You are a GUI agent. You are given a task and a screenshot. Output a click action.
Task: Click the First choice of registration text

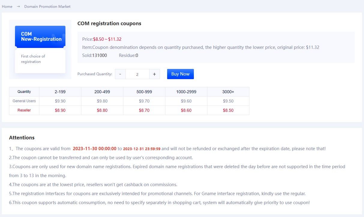point(33,59)
